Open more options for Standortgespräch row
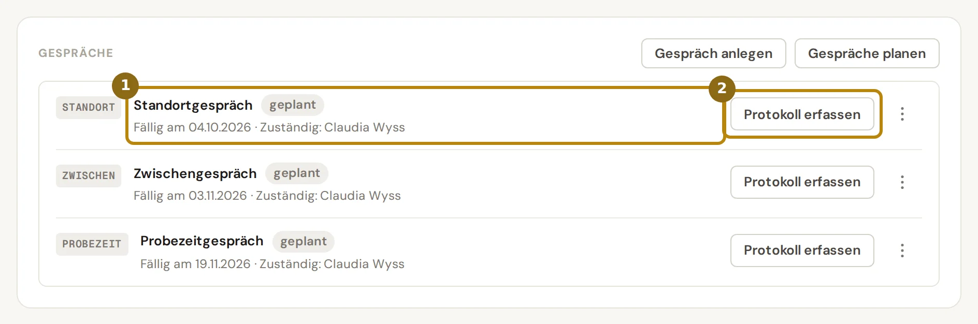Screen dimensions: 978x324 point(902,114)
